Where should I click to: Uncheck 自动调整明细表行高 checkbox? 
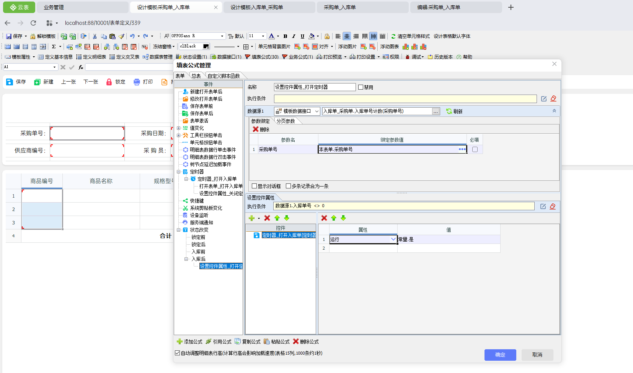click(x=177, y=353)
